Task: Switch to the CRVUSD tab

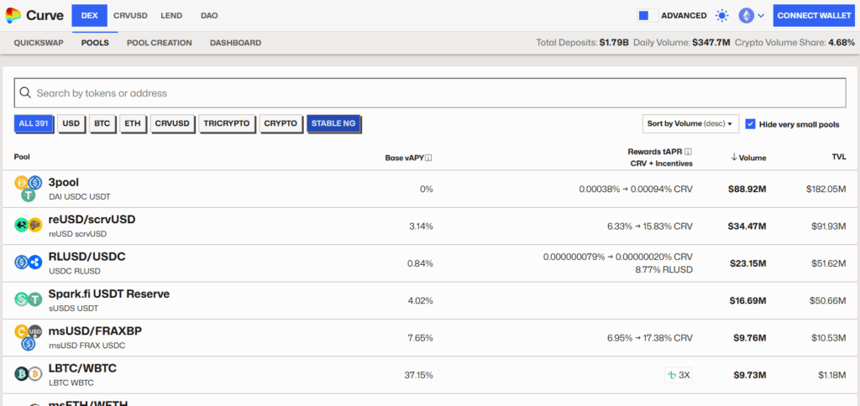Action: [x=130, y=15]
